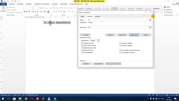Expand the Шрифт group dialog launcher
This screenshot has width=179, height=101.
pos(51,15)
